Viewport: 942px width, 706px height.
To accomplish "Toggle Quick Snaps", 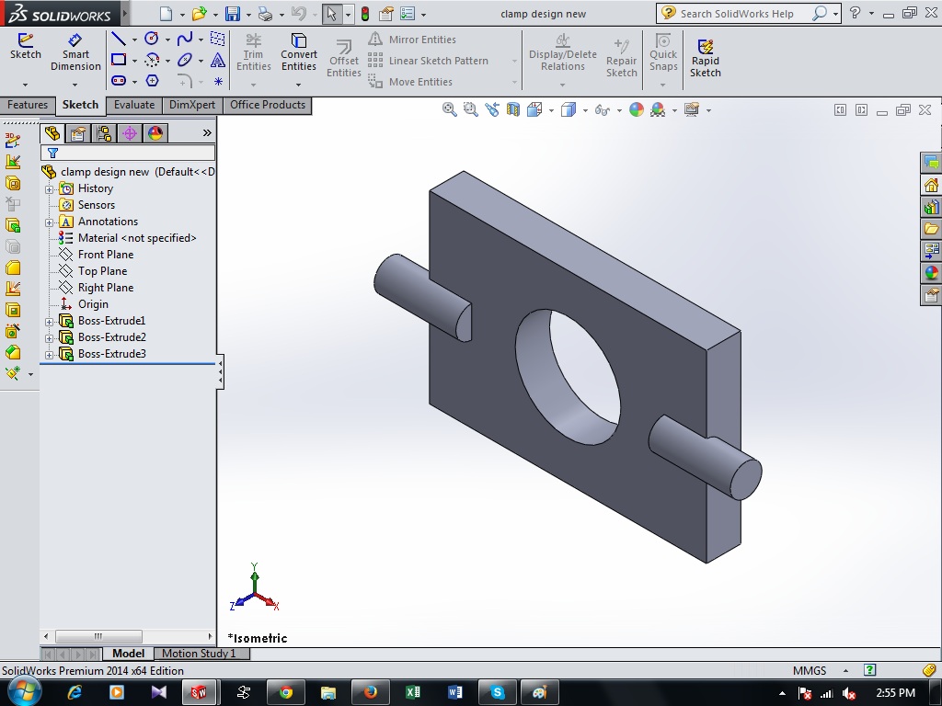I will 663,52.
